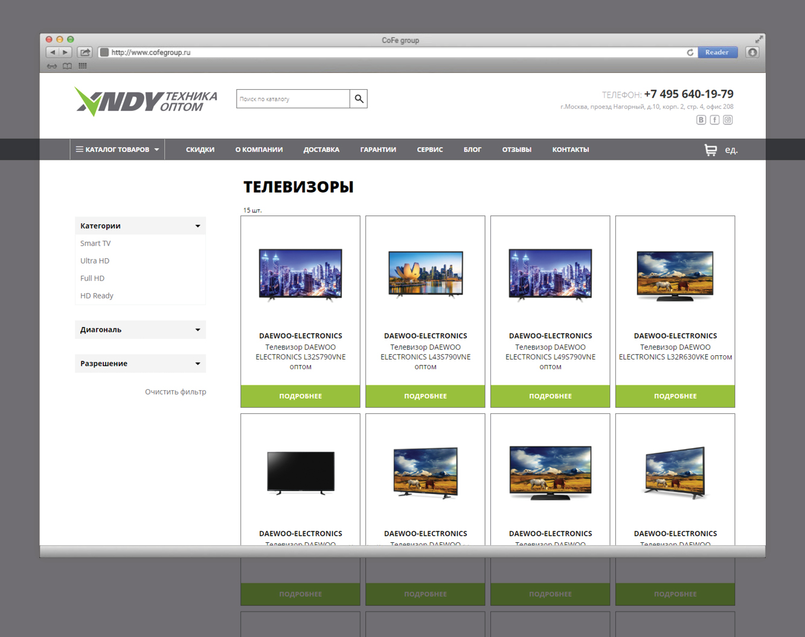Click Очистить фильтр link
The width and height of the screenshot is (805, 637).
tap(176, 391)
